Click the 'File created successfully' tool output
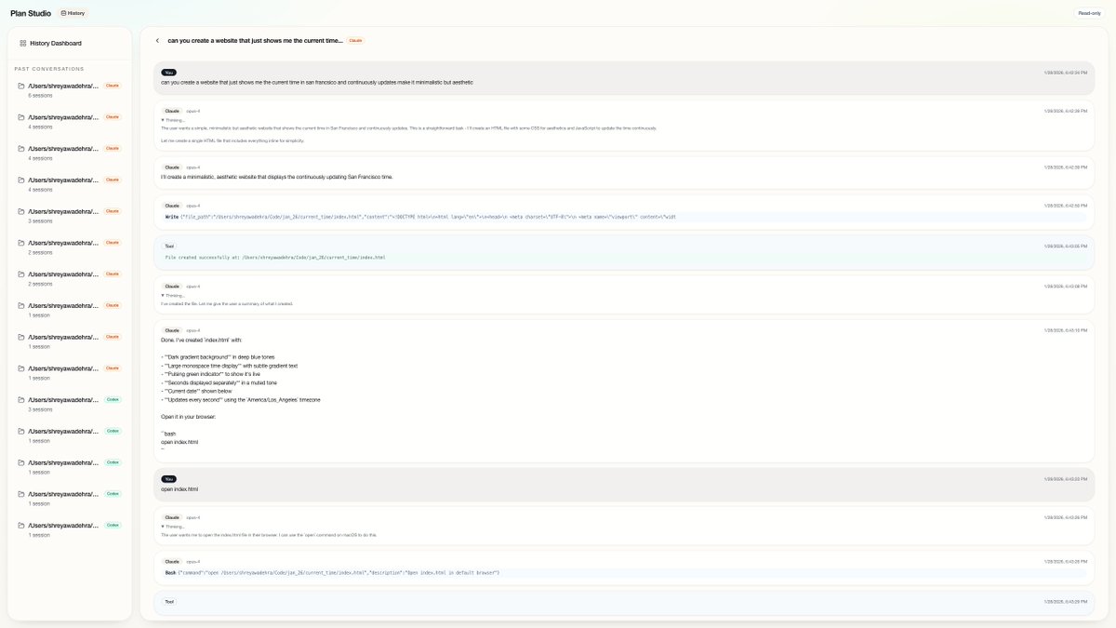This screenshot has width=1116, height=628. tap(275, 257)
